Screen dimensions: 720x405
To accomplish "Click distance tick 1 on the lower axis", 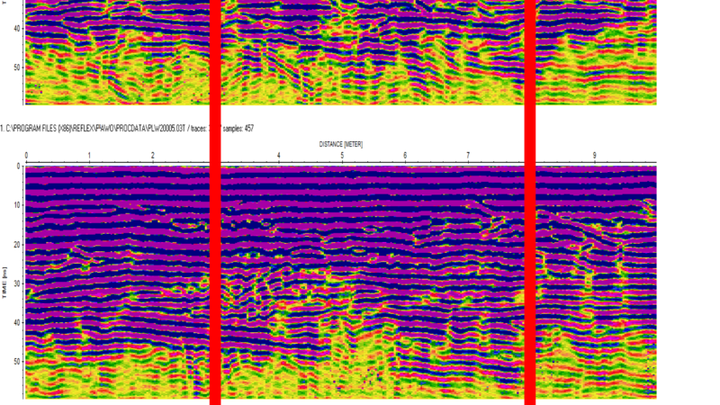I will (x=89, y=156).
